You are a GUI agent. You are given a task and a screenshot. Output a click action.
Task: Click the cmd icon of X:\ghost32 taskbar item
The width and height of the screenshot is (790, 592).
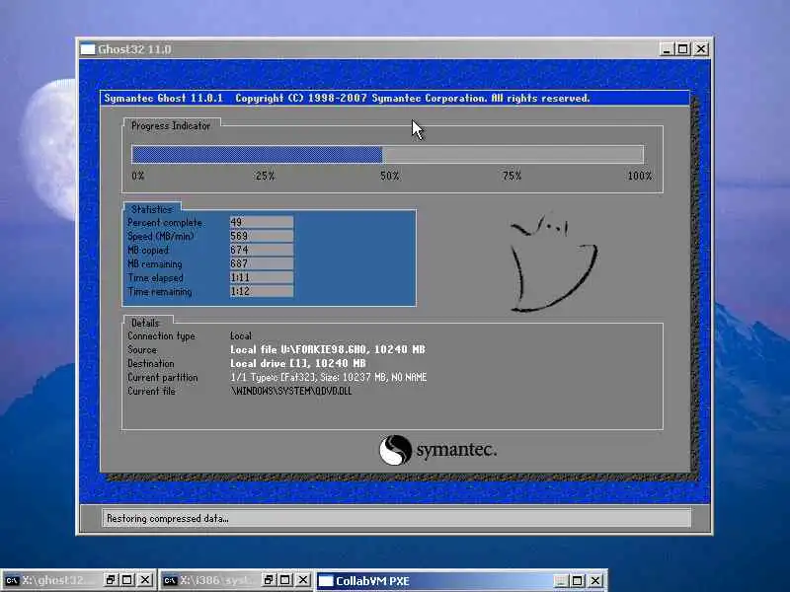[12, 580]
